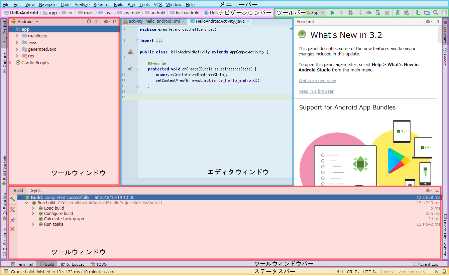Run the app with the green play icon
This screenshot has height=276, width=449.
[332, 13]
